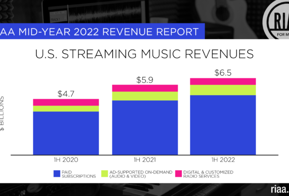Click the pink radio services segment for 1H 2020

66,102
